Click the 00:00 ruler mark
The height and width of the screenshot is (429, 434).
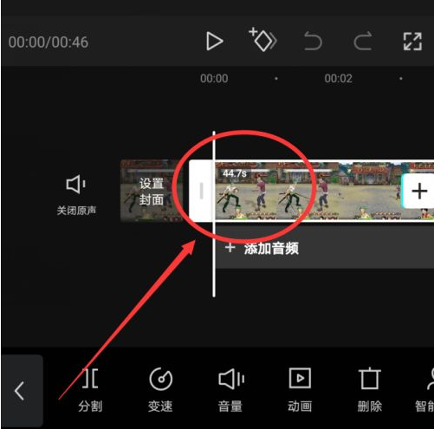coord(214,78)
